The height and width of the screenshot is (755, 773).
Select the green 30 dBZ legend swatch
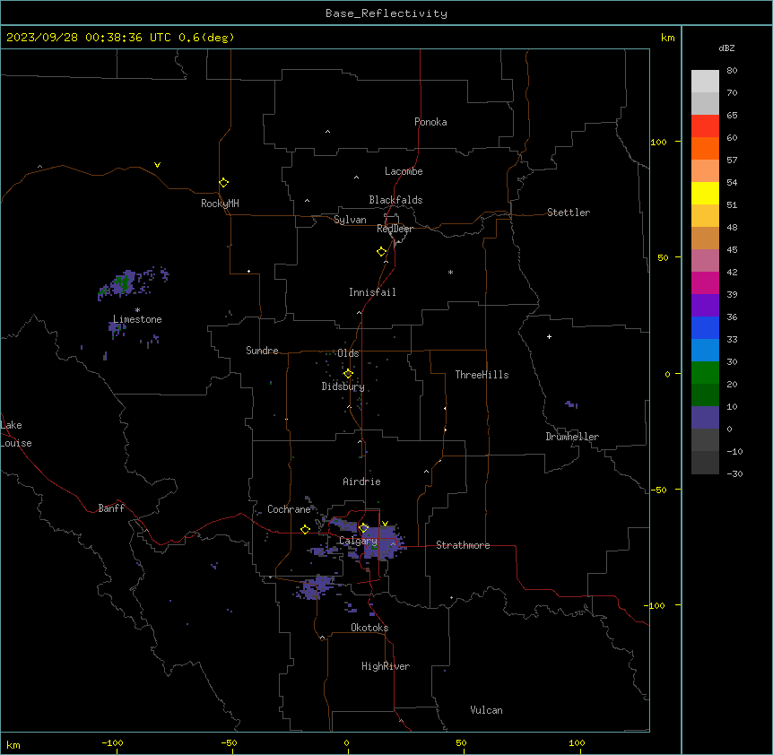pyautogui.click(x=705, y=373)
